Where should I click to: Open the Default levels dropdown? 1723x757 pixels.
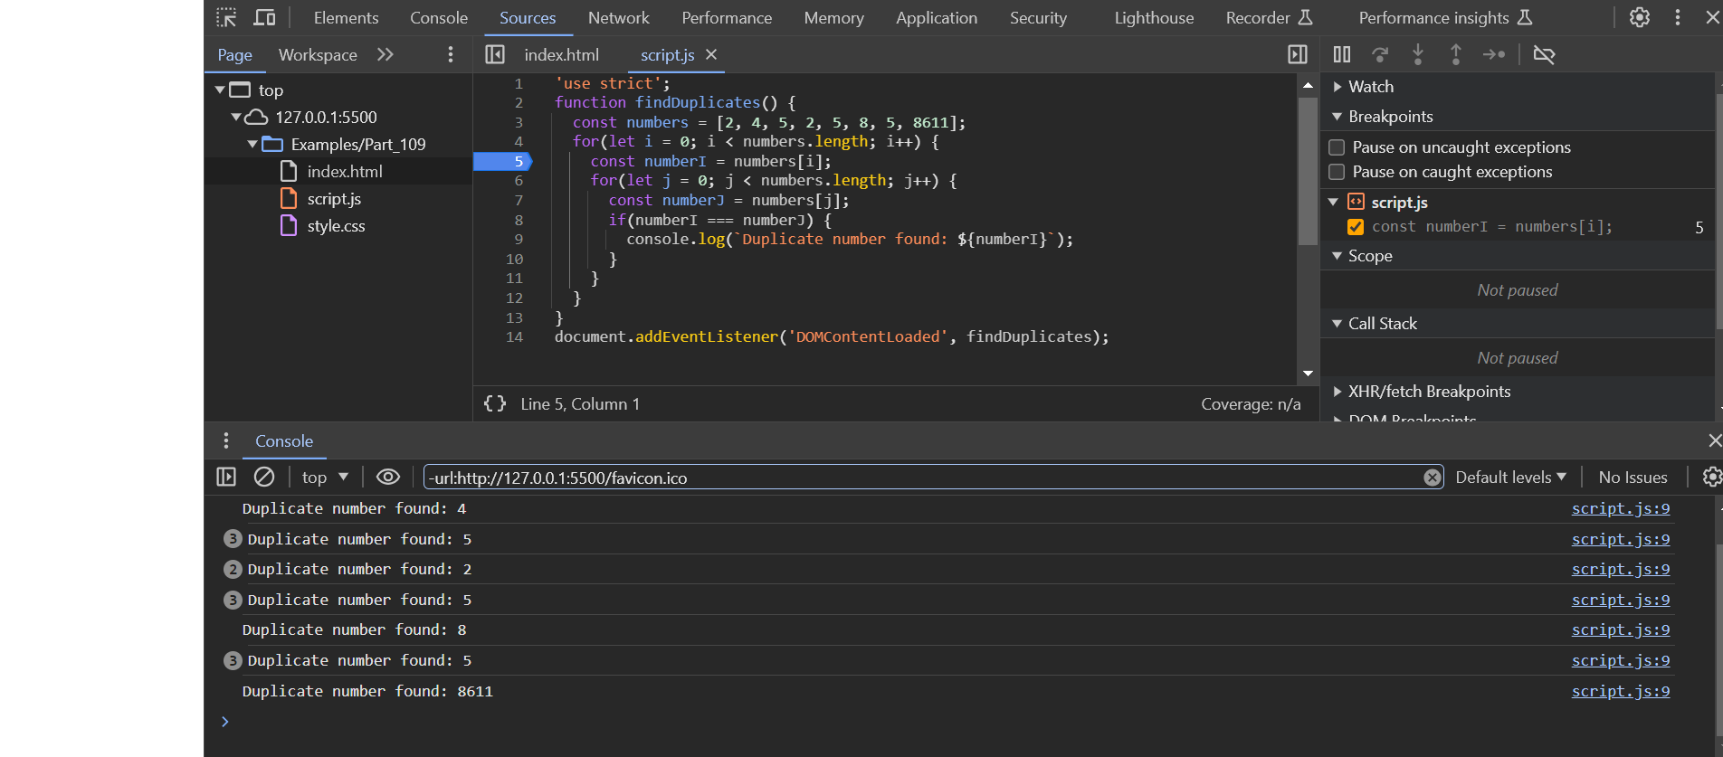1509,477
